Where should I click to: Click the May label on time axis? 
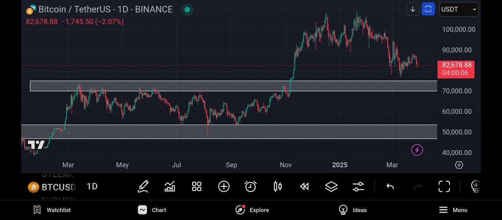click(x=122, y=165)
